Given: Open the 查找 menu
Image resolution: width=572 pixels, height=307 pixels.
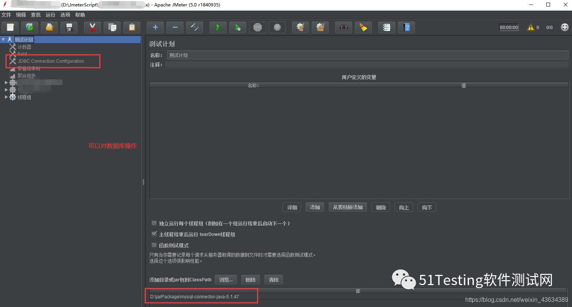Looking at the screenshot, I should 36,15.
